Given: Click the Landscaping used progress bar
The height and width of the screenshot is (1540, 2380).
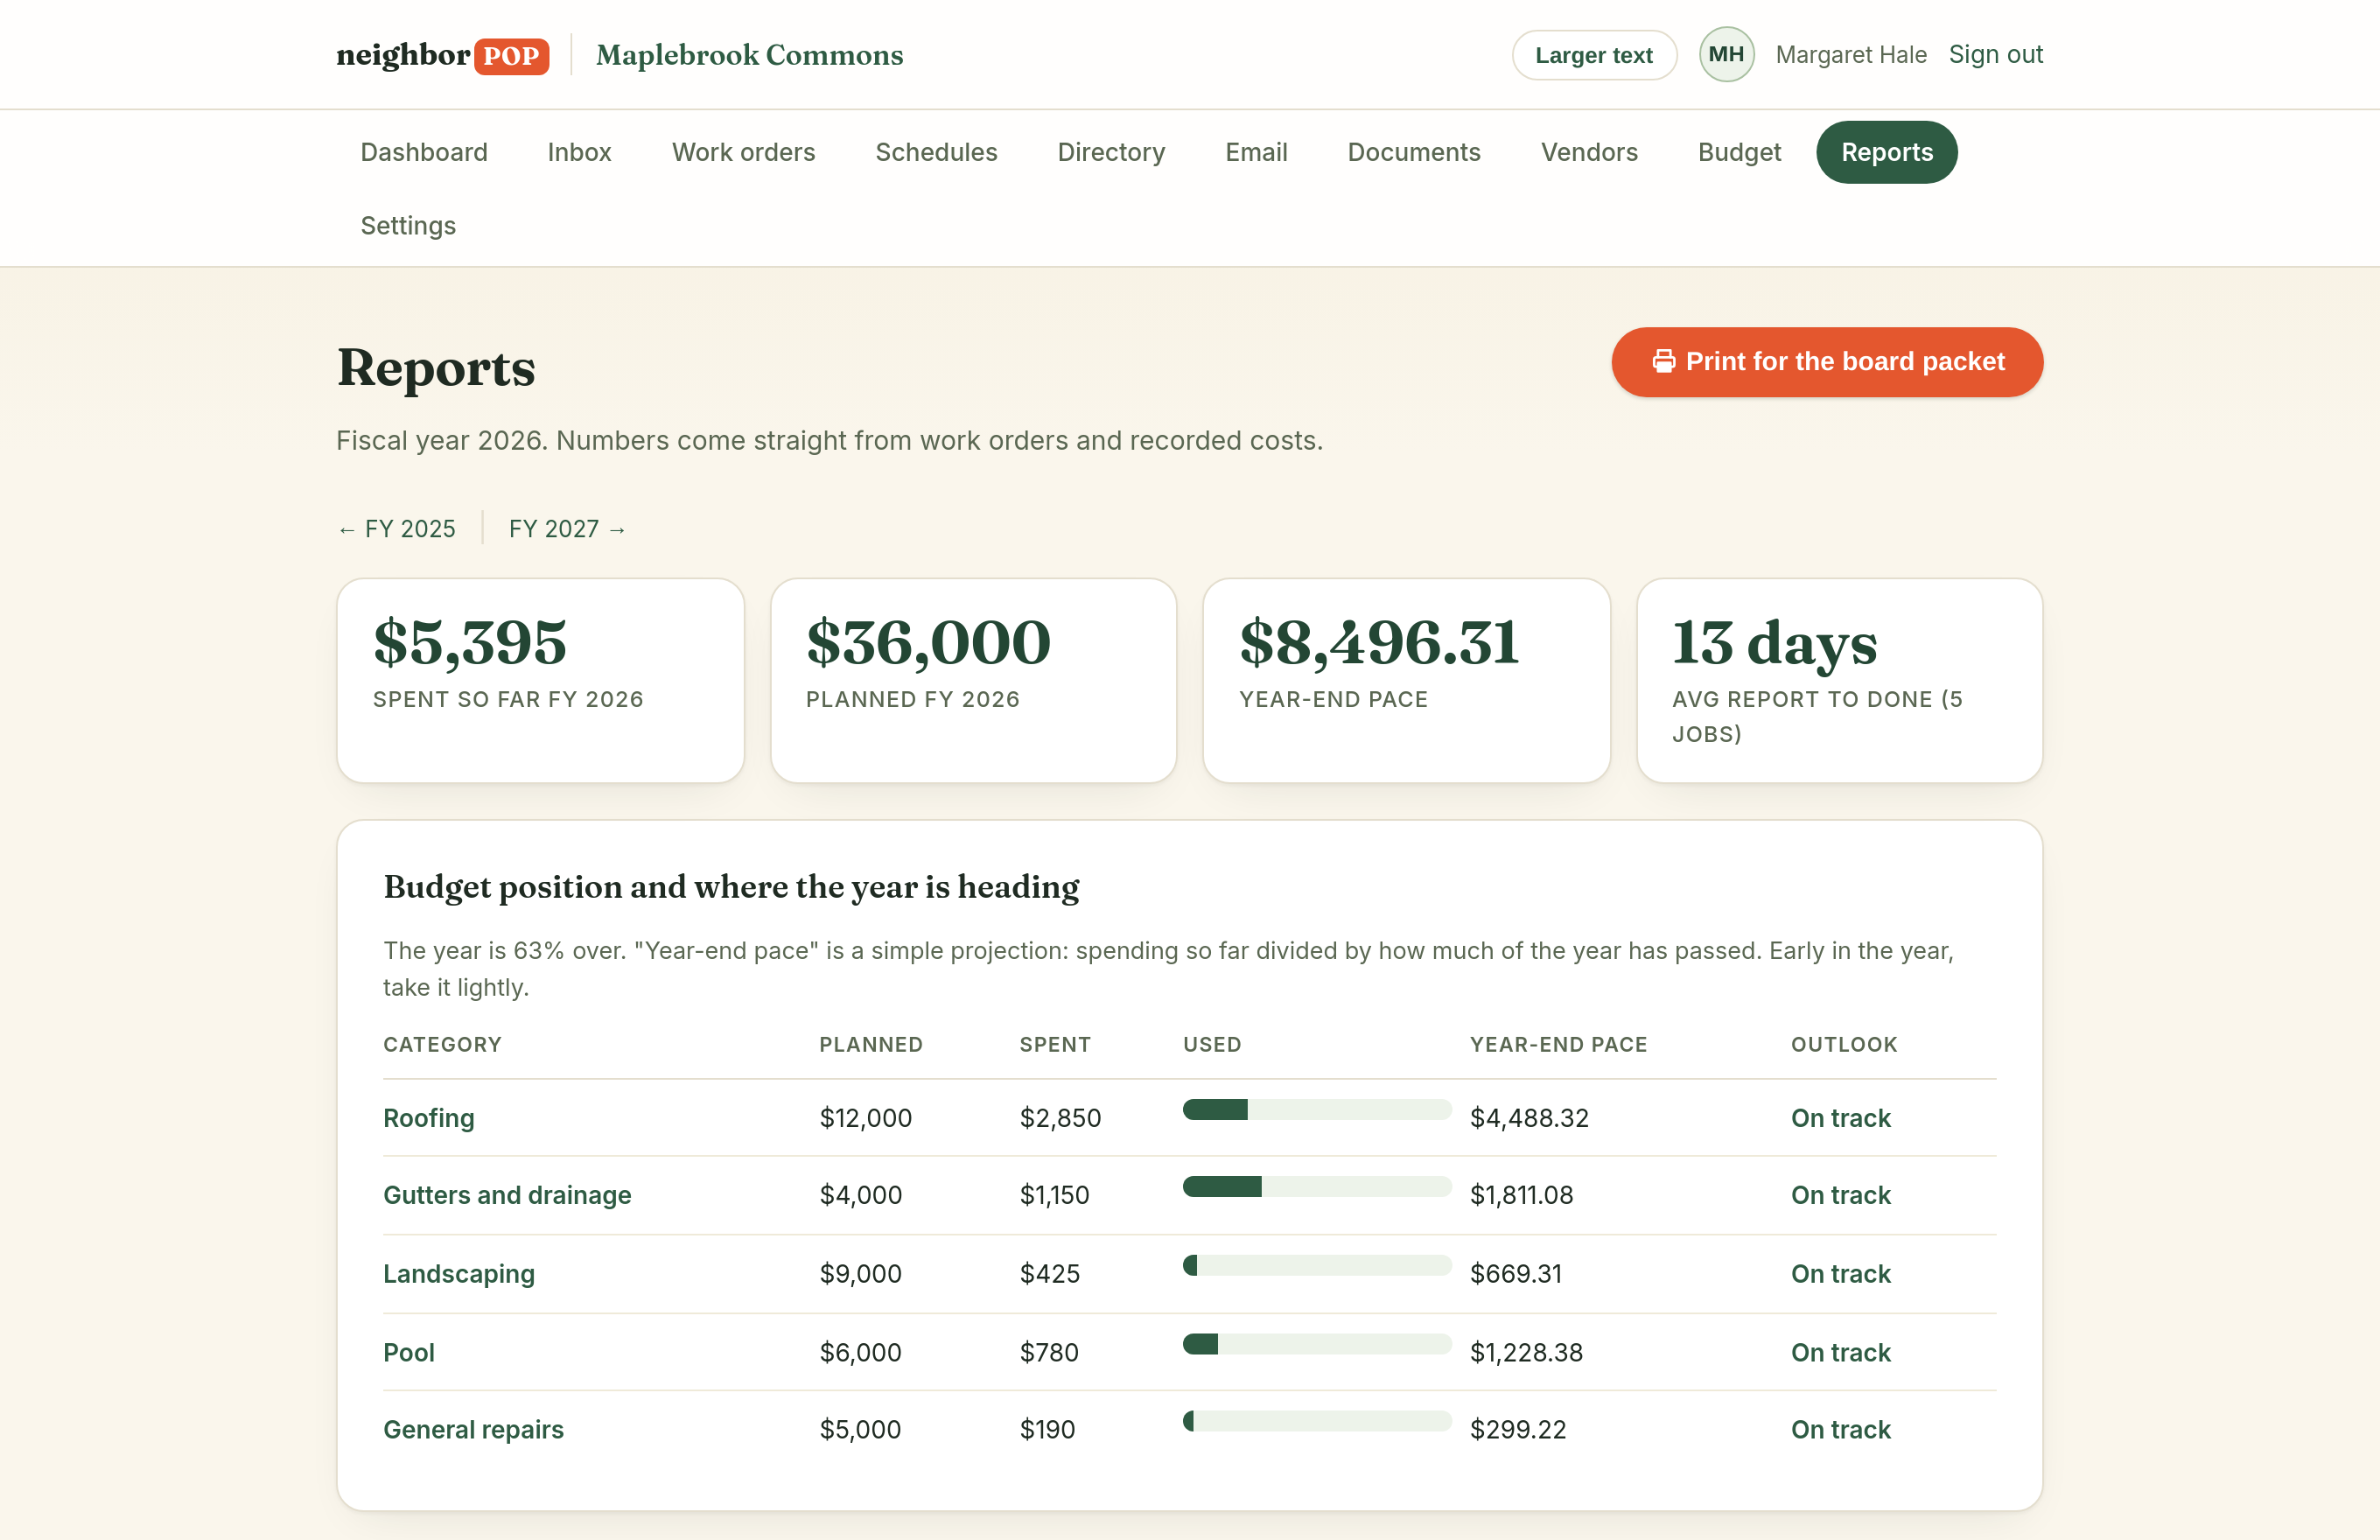Looking at the screenshot, I should pos(1316,1265).
